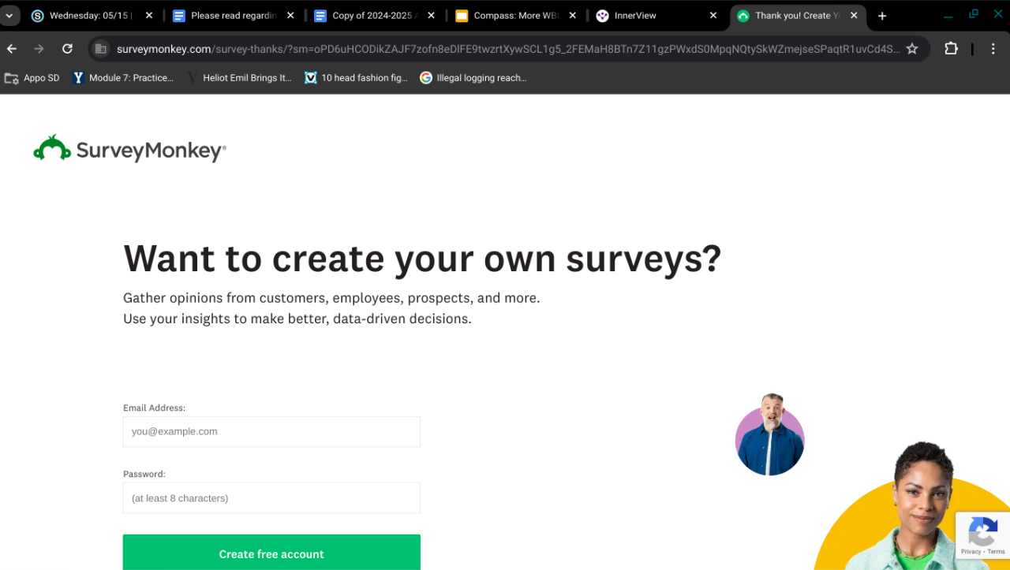Click the 'Use your insights' text line
The width and height of the screenshot is (1010, 570).
click(x=297, y=319)
